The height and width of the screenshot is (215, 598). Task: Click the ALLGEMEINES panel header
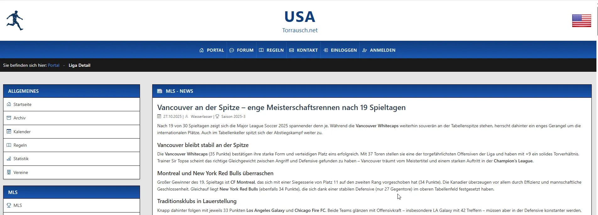click(x=72, y=91)
